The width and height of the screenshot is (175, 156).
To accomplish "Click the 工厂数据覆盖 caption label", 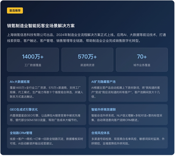I will coord(33,65).
